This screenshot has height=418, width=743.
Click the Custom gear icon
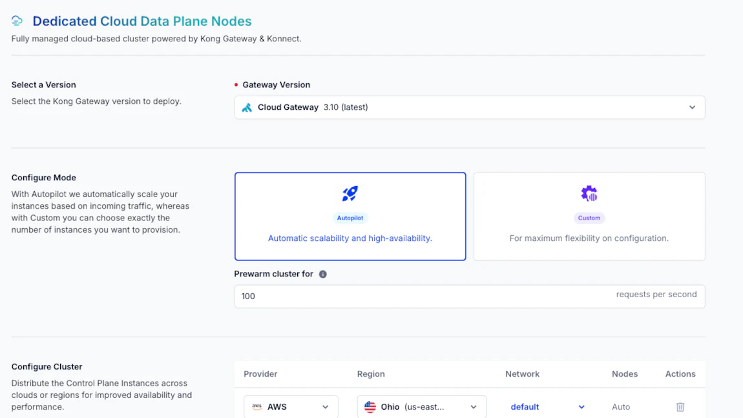click(589, 193)
